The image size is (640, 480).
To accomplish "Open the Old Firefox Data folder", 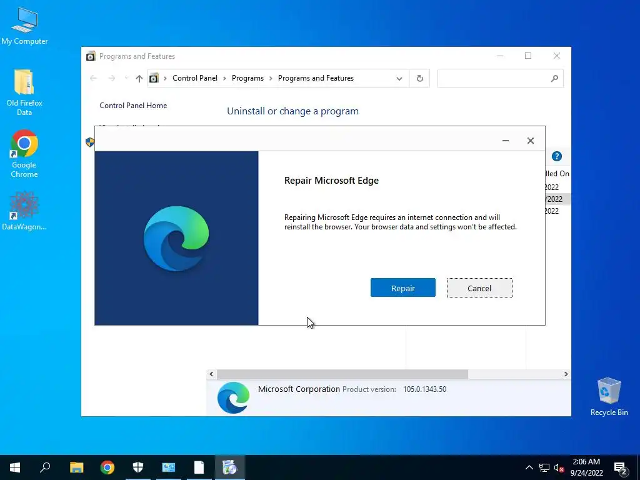I will pos(24,92).
